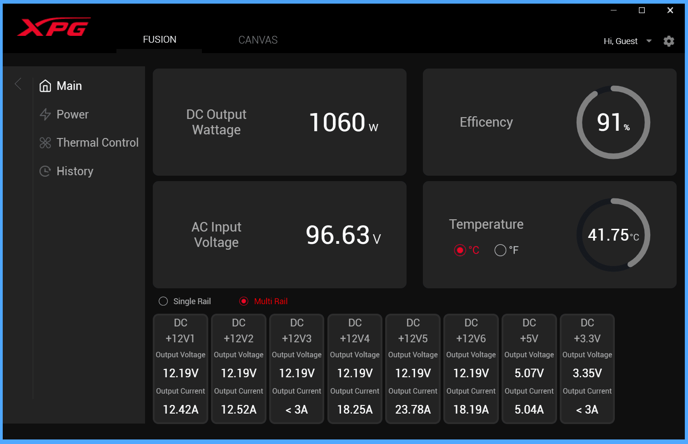Switch to the CANVAS tab

[x=258, y=40]
